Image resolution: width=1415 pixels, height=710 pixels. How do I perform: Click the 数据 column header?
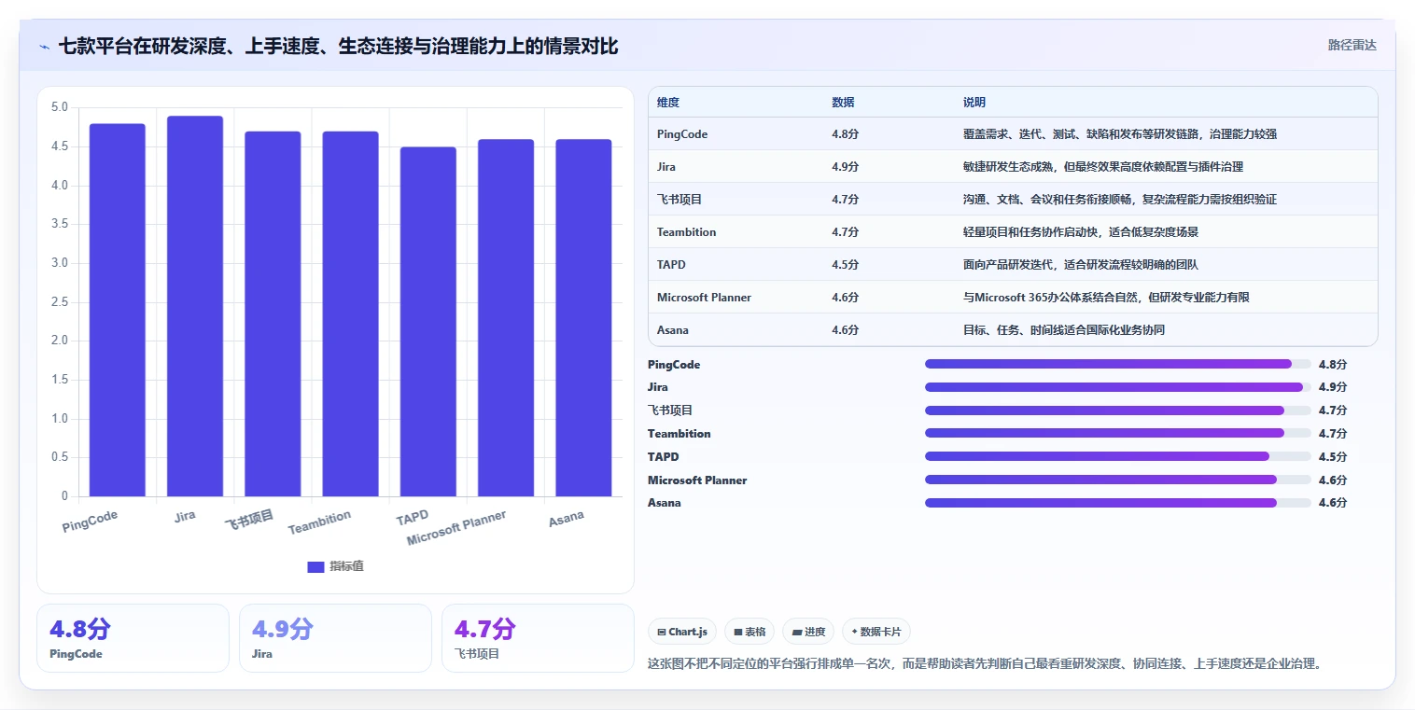tap(843, 103)
